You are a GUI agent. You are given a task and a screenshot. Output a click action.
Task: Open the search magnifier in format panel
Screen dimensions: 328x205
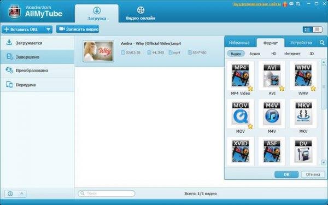tap(322, 43)
